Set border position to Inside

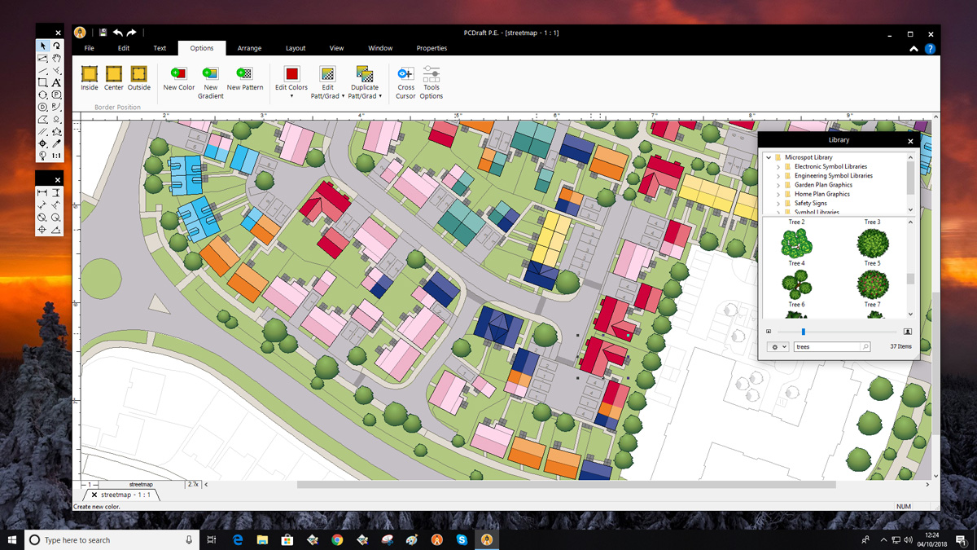[x=90, y=75]
